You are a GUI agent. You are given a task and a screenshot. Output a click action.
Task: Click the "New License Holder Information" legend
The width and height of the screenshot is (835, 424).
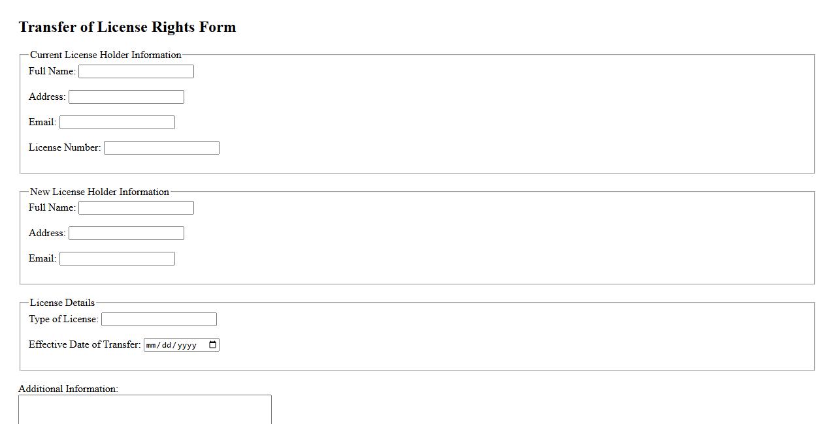[99, 192]
